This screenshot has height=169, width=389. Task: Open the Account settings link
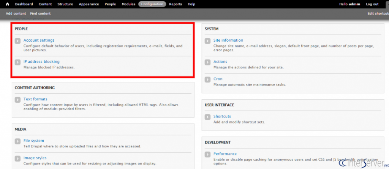click(x=39, y=40)
